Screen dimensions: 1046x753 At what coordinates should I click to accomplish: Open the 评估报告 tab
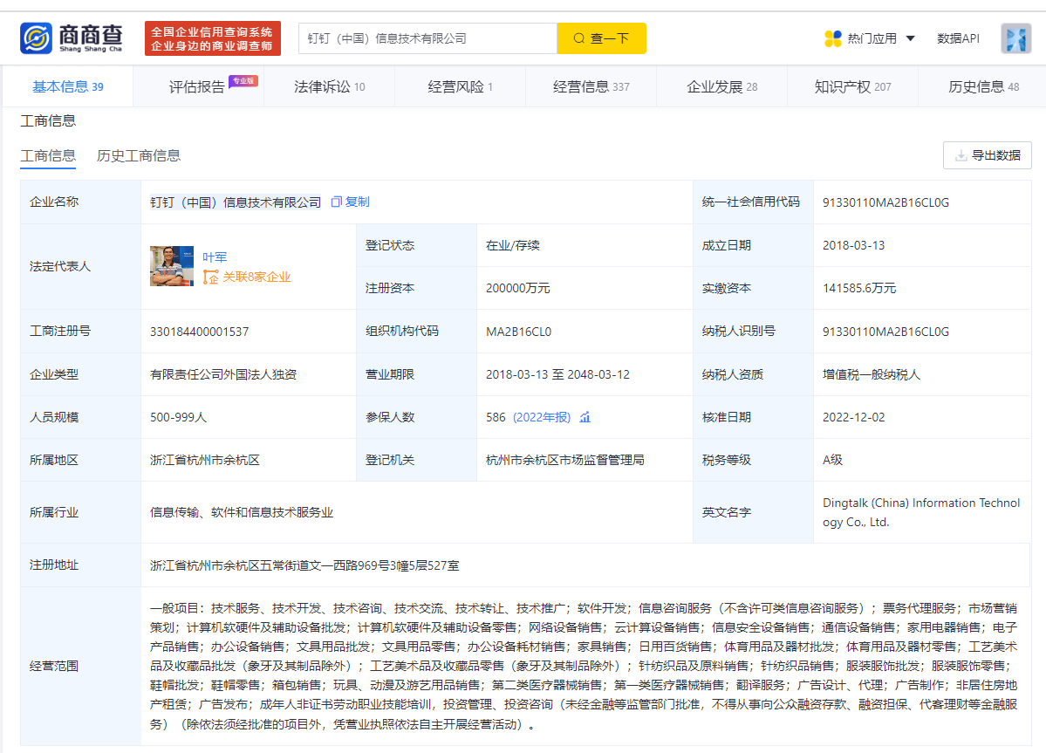(198, 86)
